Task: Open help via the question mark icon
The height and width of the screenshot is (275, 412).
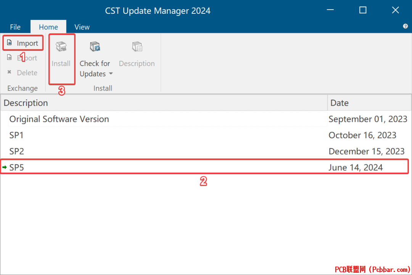Action: click(406, 26)
